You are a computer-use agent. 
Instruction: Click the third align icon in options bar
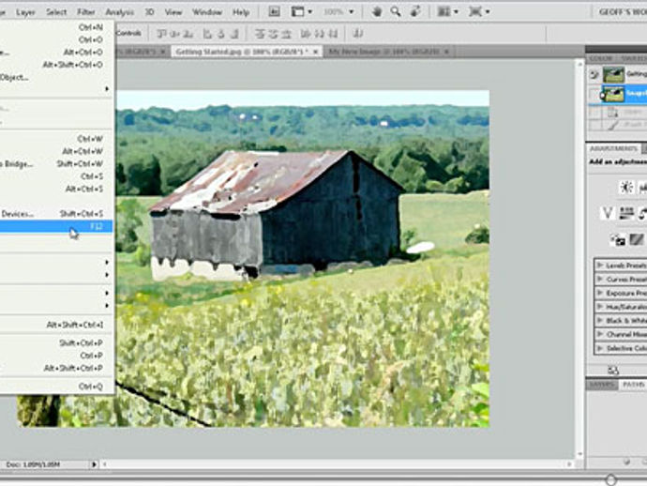coord(188,34)
